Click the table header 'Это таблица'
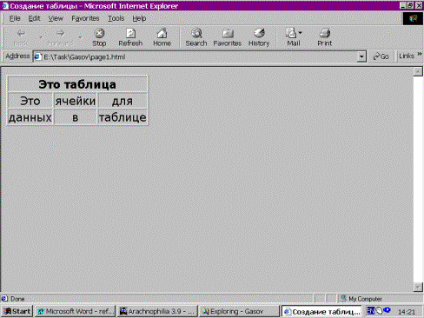This screenshot has height=318, width=424. click(77, 84)
